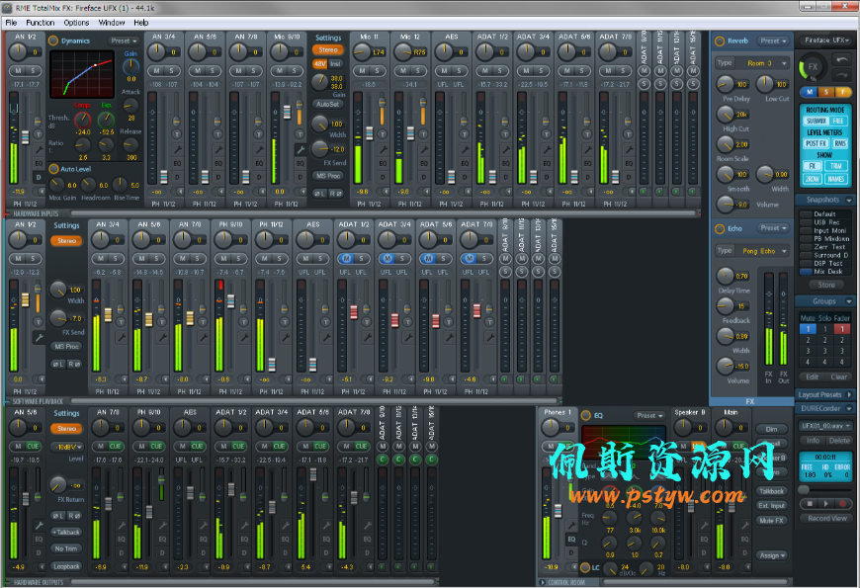Toggle the LC low cut ring
The width and height of the screenshot is (860, 588).
click(584, 567)
